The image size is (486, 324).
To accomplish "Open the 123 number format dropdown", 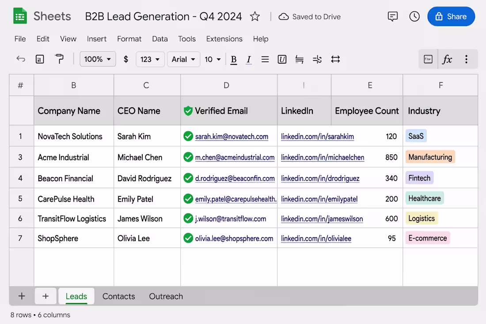I will (150, 59).
